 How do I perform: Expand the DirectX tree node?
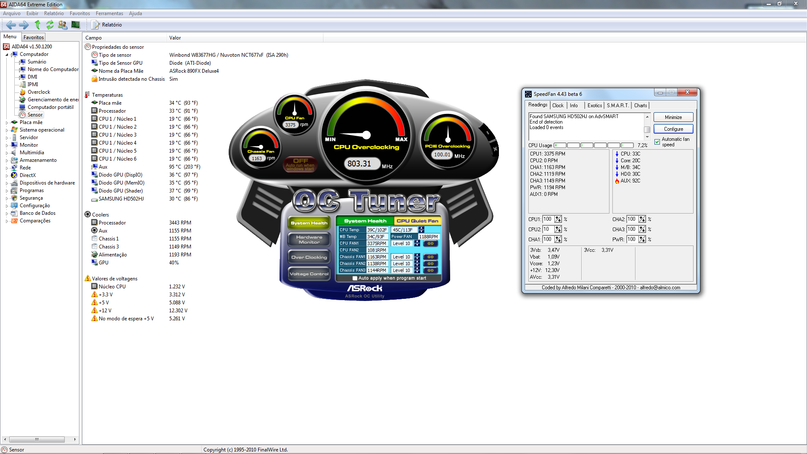[x=7, y=176]
